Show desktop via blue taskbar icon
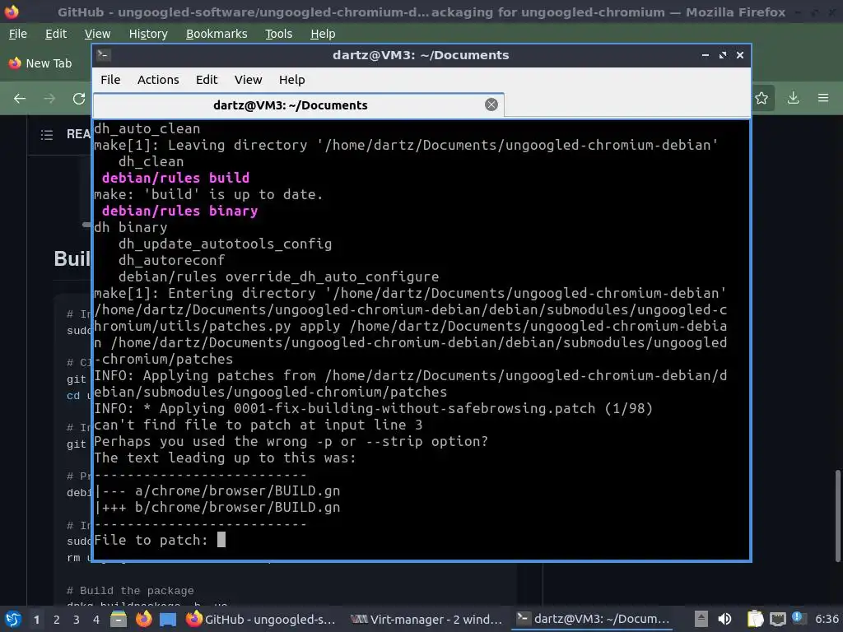Viewport: 843px width, 632px height. tap(168, 619)
